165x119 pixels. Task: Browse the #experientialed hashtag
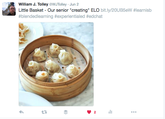tap(70, 16)
